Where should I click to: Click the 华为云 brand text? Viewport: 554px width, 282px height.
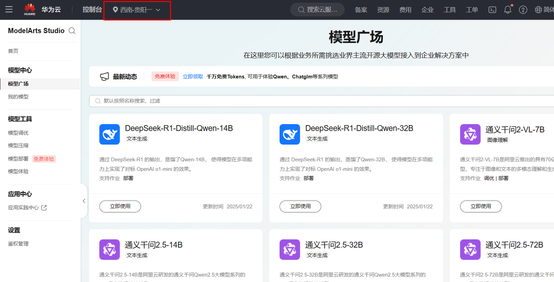[51, 10]
